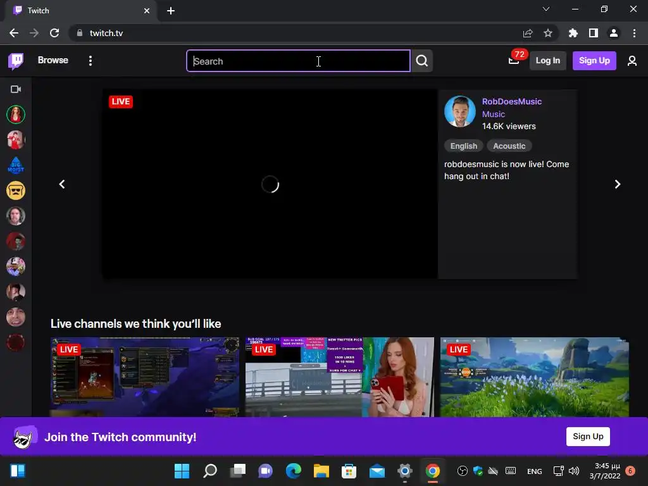Select the English tag

click(463, 146)
